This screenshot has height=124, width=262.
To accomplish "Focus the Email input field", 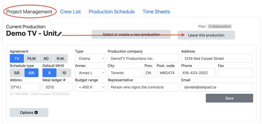I will click(217, 87).
